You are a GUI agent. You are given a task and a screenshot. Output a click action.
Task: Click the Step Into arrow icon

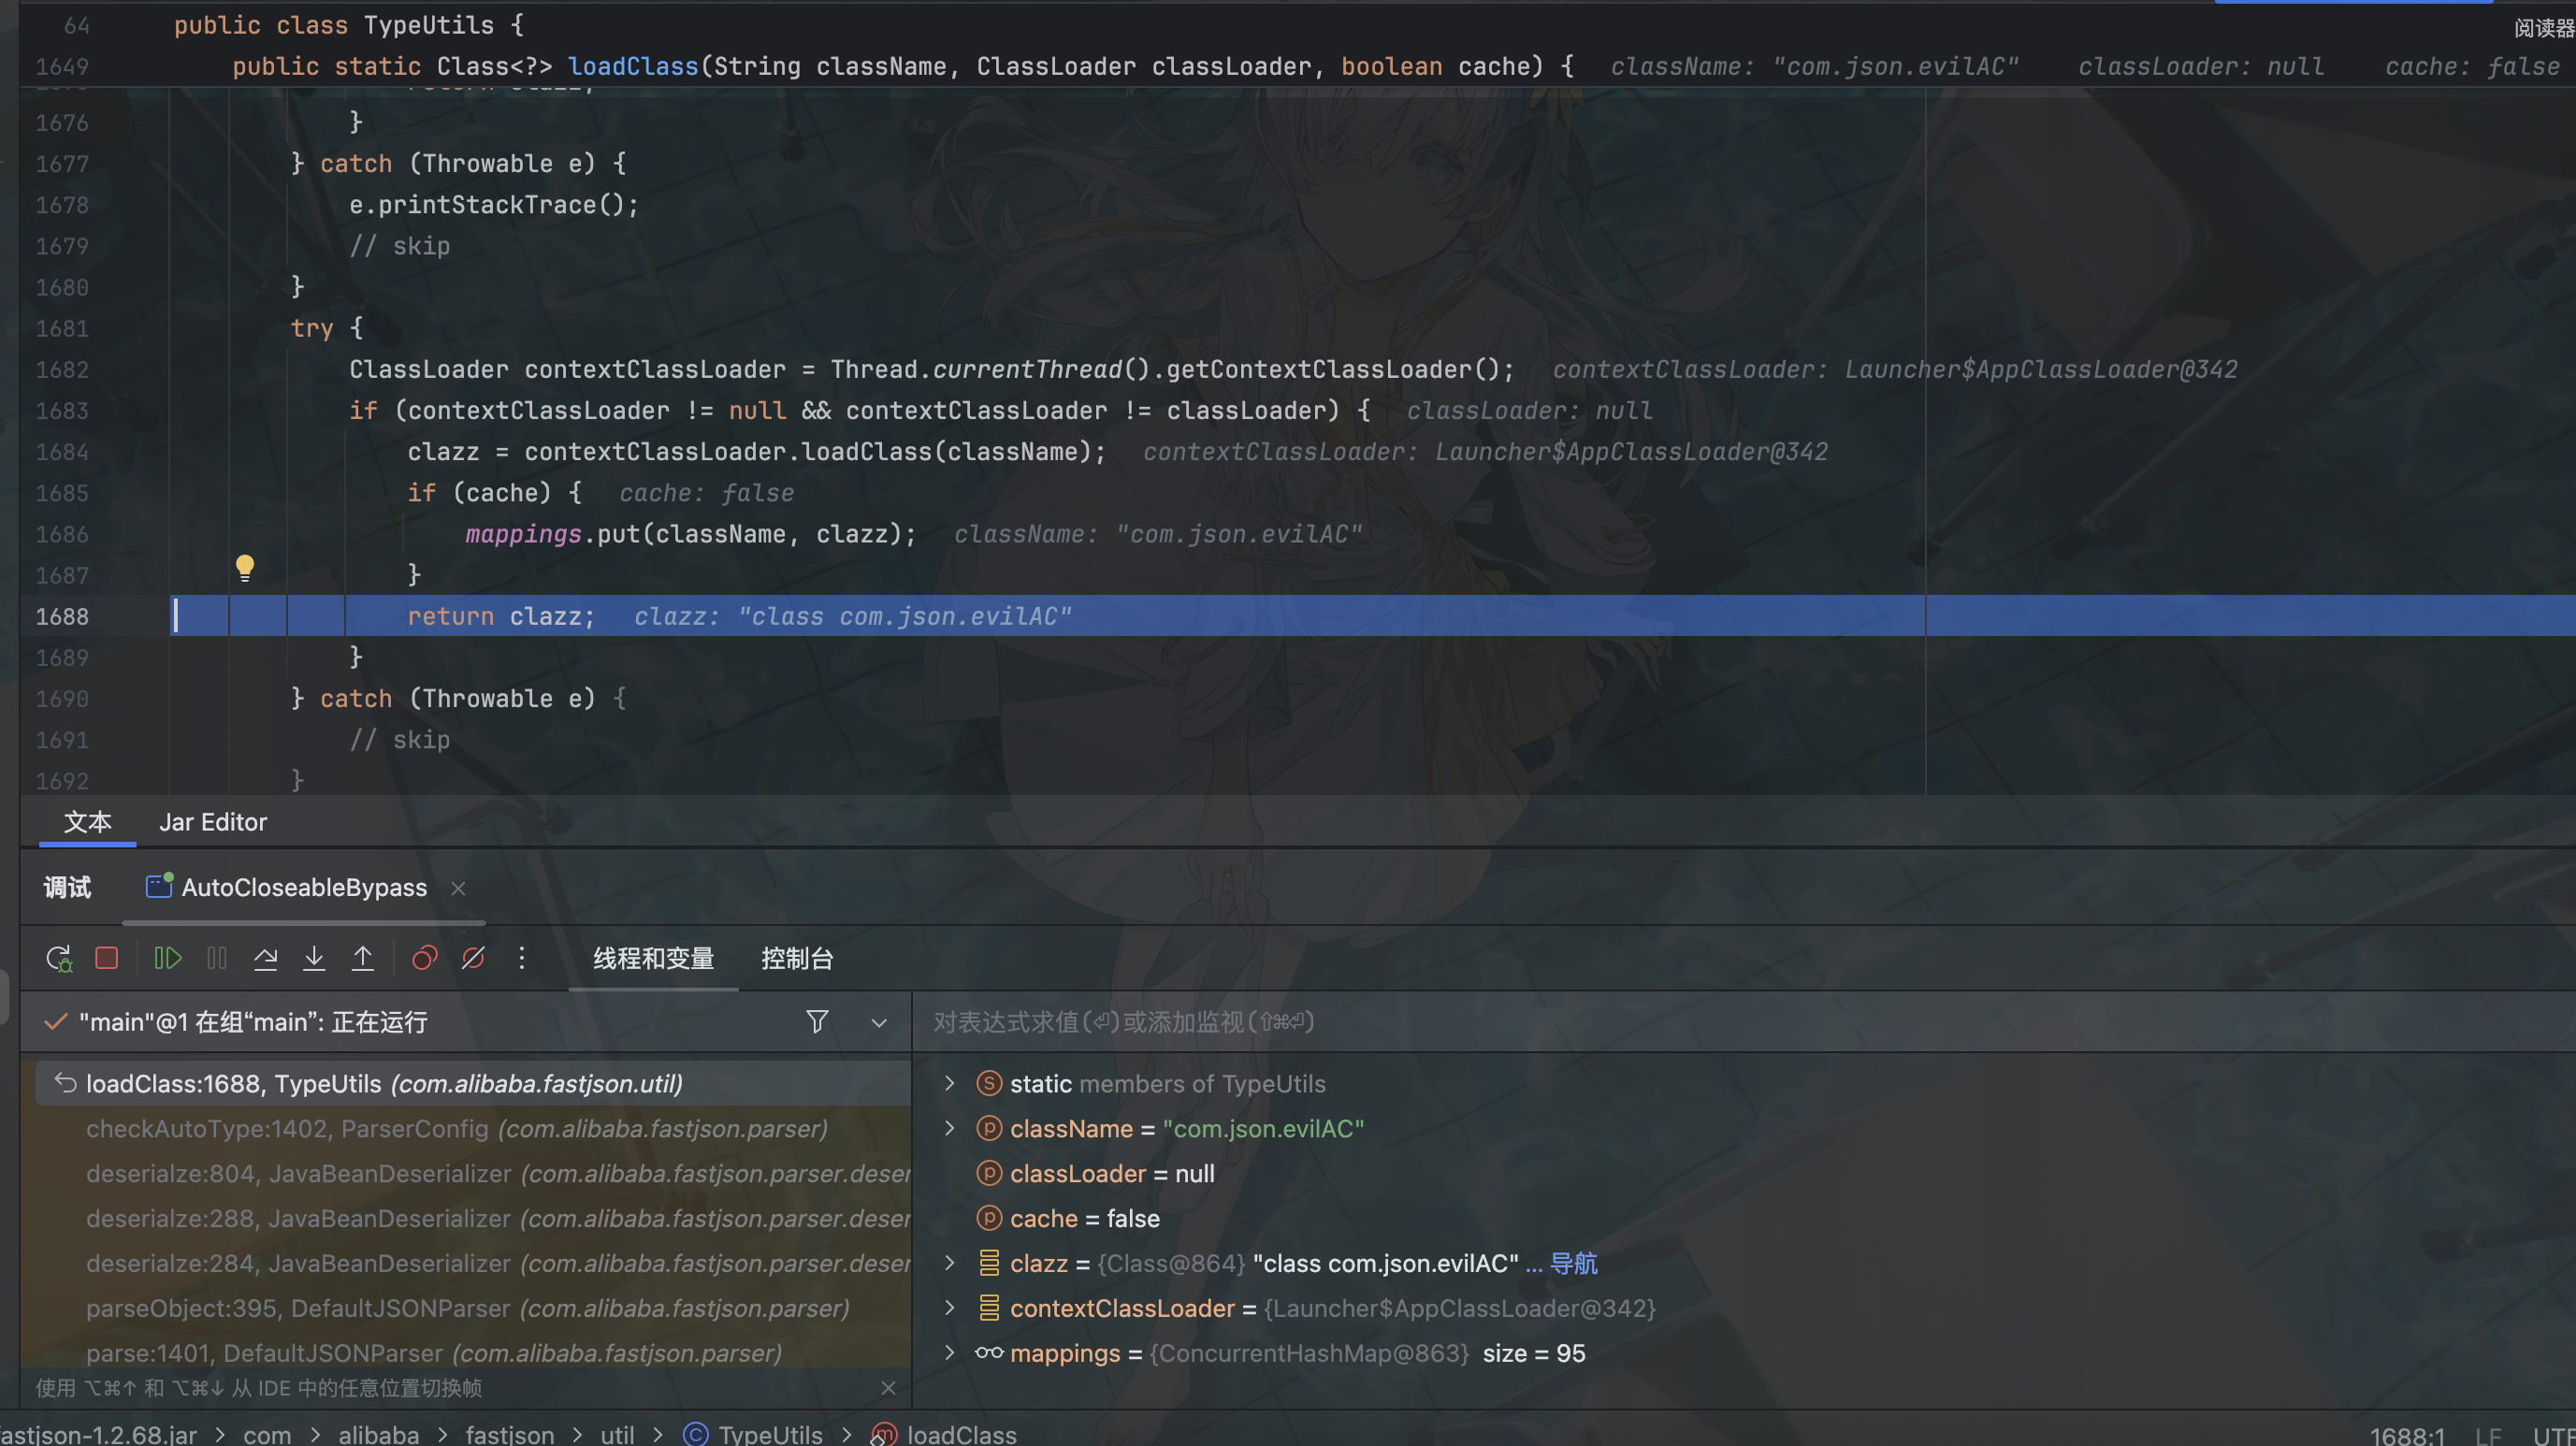(314, 958)
